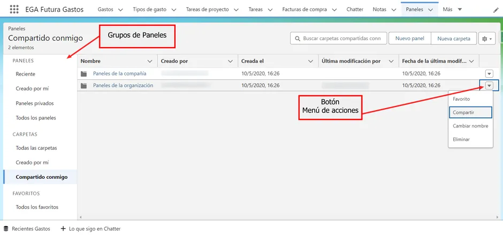Open actions menu for Paneles de la compañía
503x235 pixels.
click(489, 74)
